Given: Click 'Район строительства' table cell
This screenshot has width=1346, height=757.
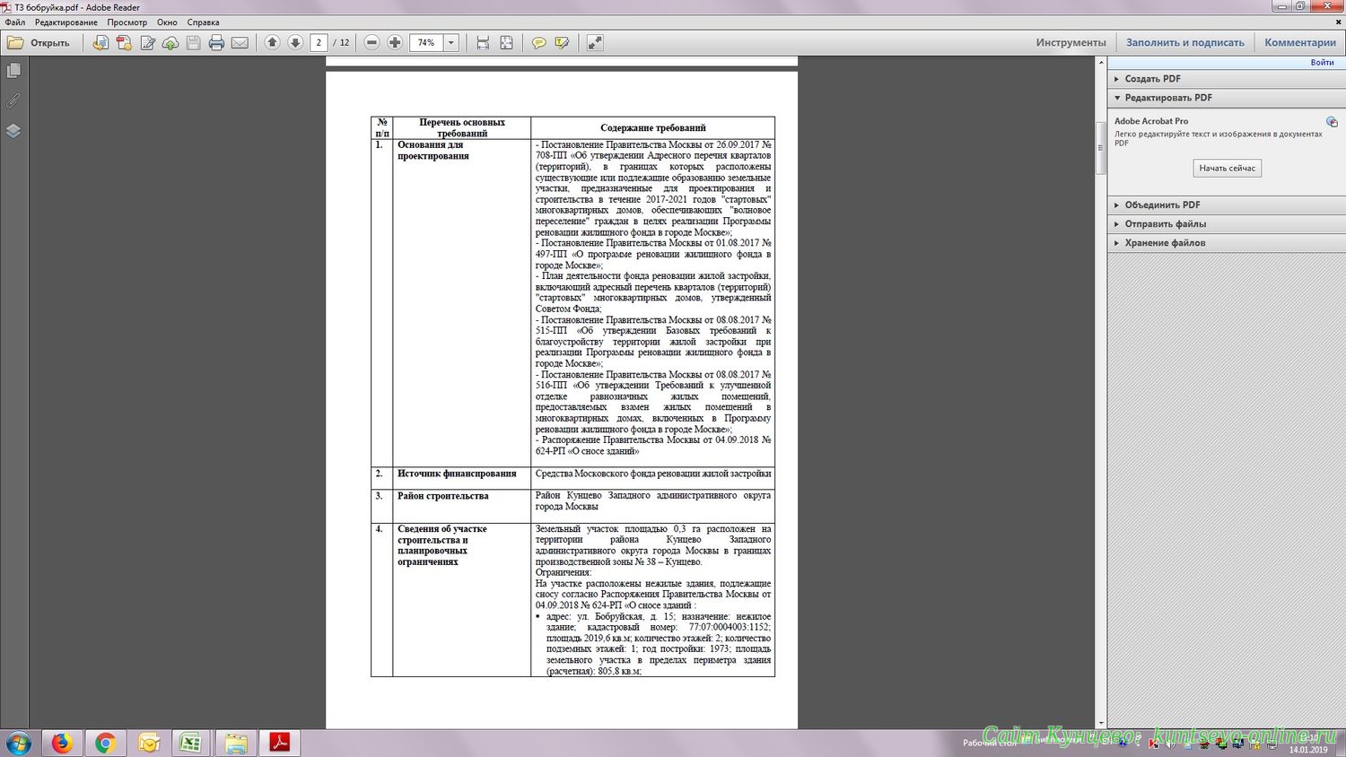Looking at the screenshot, I should point(461,506).
